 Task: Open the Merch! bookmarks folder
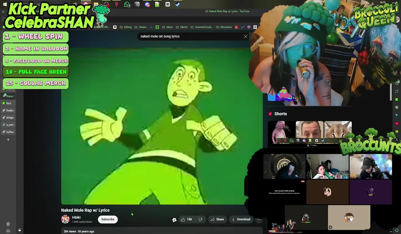pyautogui.click(x=182, y=27)
